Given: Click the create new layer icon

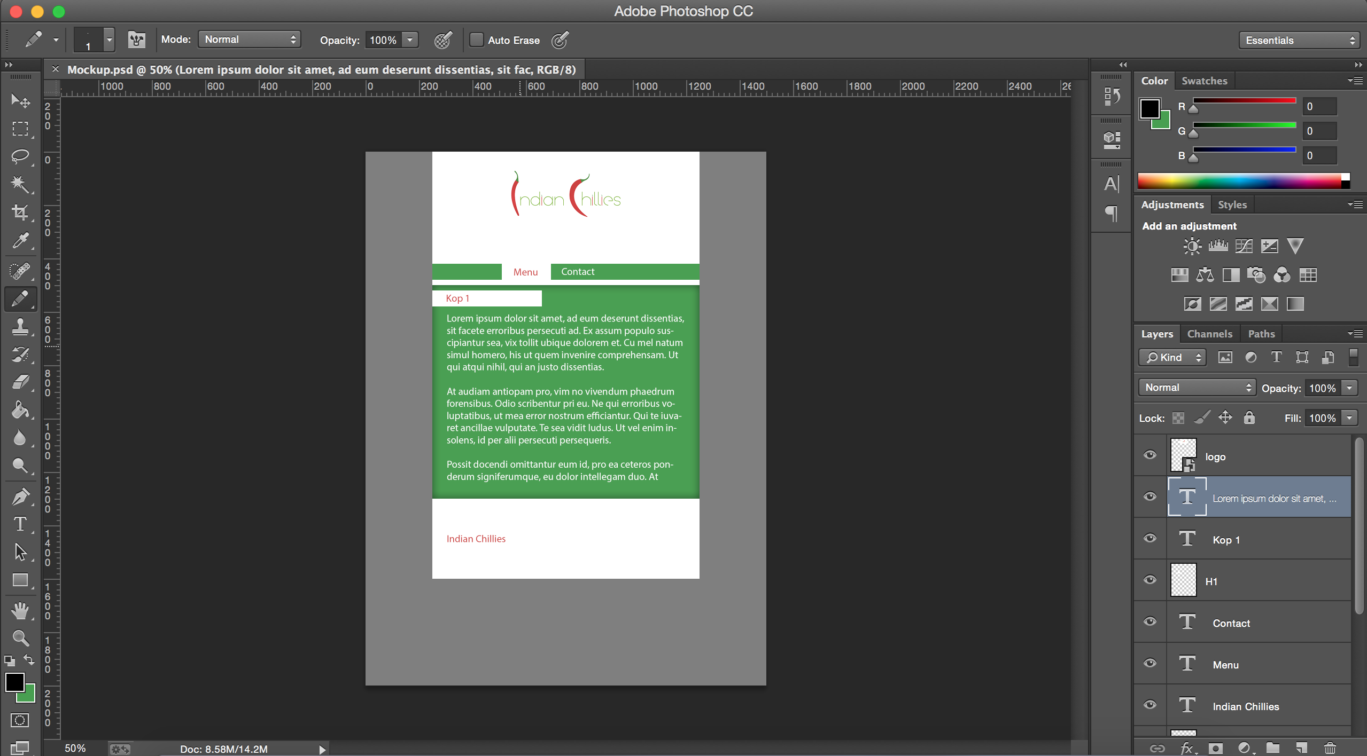Looking at the screenshot, I should coord(1301,748).
